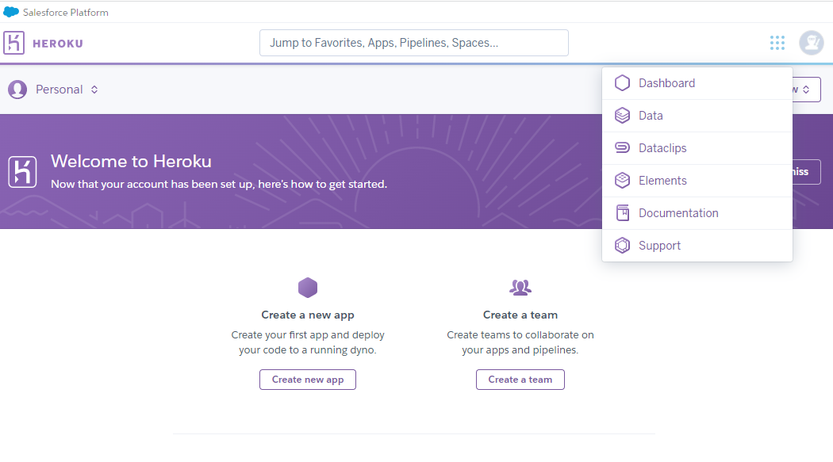Open the HEROKU wordmark link
The height and width of the screenshot is (462, 833).
[58, 44]
